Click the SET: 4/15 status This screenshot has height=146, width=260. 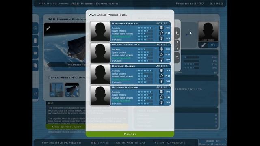[100, 142]
